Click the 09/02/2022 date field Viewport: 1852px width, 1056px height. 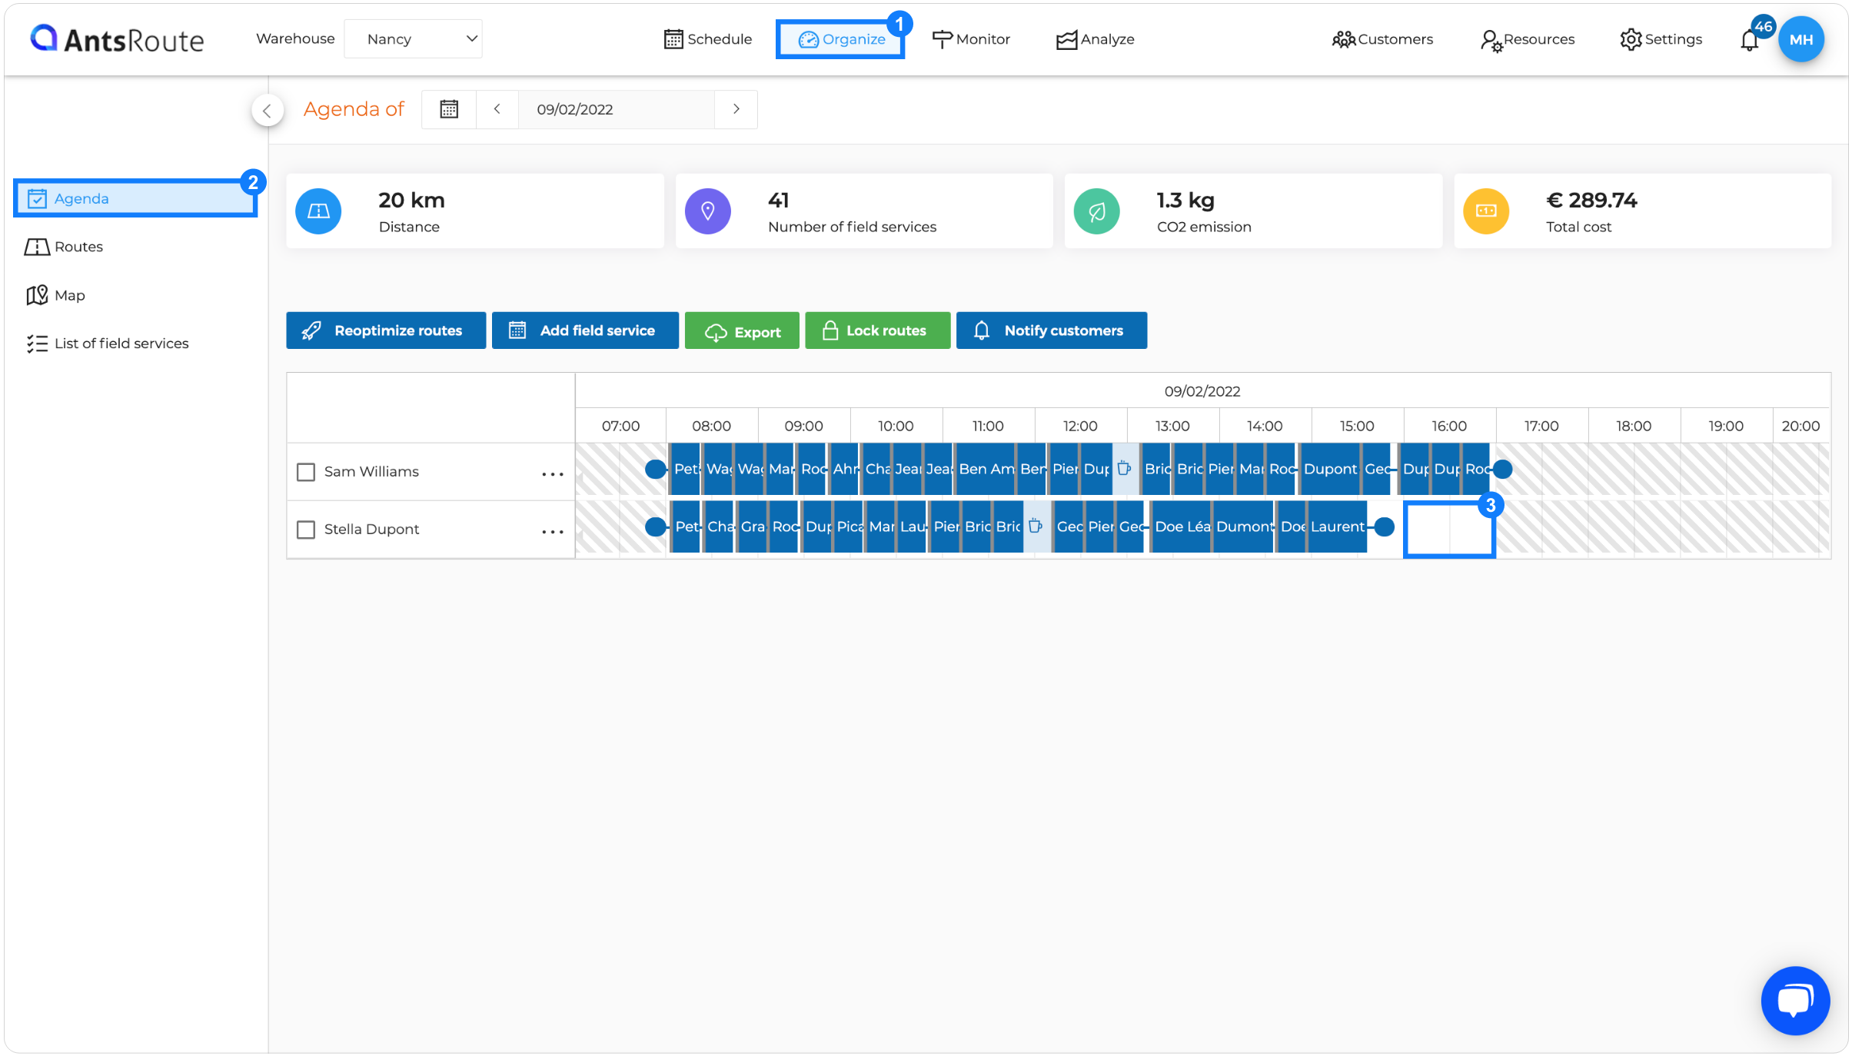tap(616, 109)
